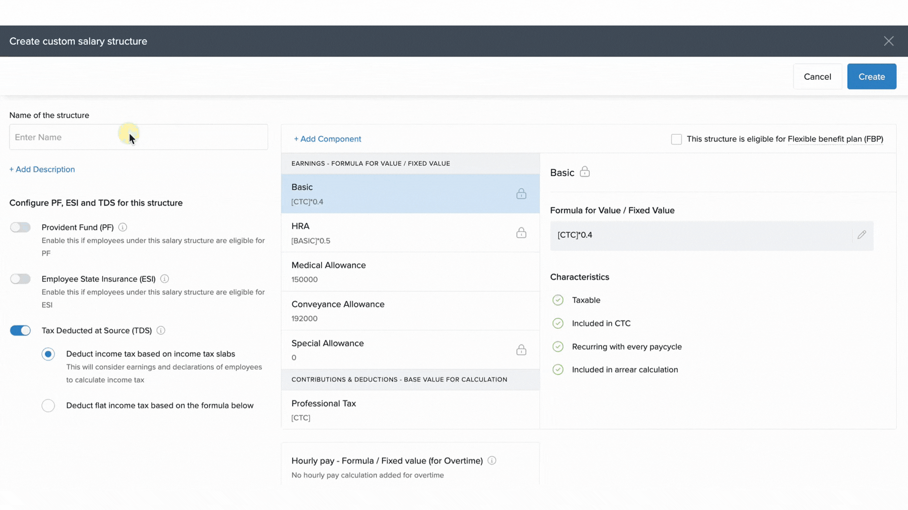Click the info icon beside Employee State Insurance
The image size is (908, 510).
(x=165, y=279)
